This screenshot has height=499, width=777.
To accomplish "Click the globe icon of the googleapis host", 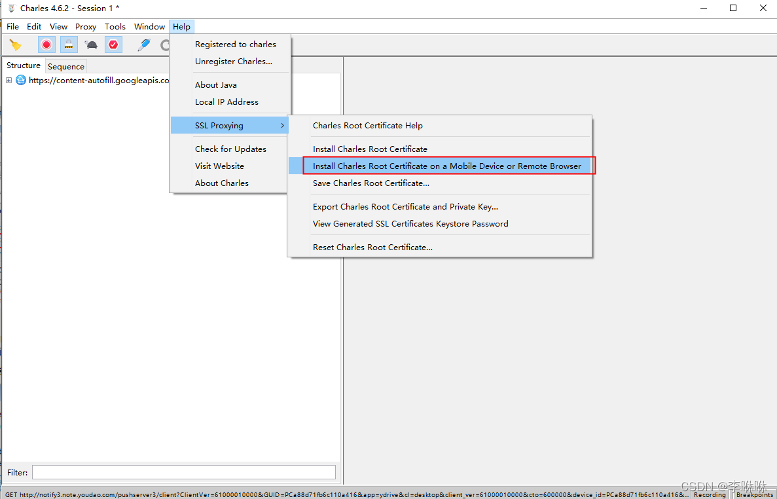I will pyautogui.click(x=21, y=81).
